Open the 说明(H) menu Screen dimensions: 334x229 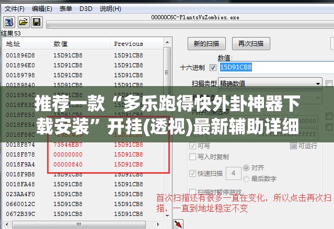[x=110, y=9]
